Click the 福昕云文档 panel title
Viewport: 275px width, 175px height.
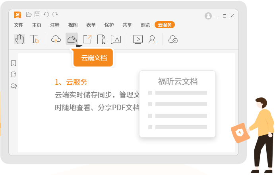[x=178, y=81]
